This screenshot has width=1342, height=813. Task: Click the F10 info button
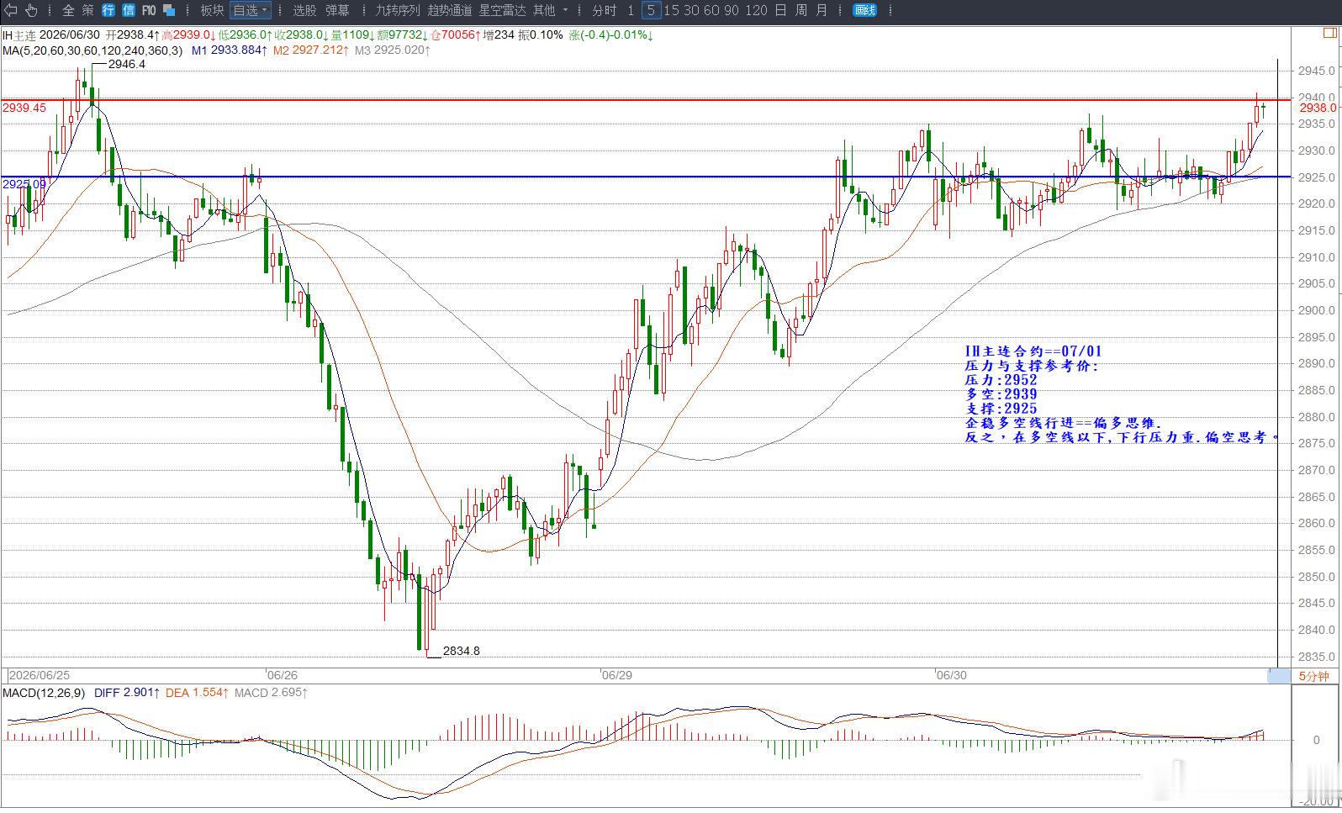148,10
